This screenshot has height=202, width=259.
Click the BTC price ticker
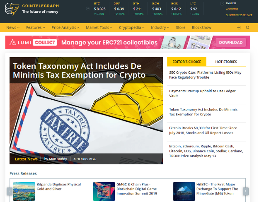(99, 9)
